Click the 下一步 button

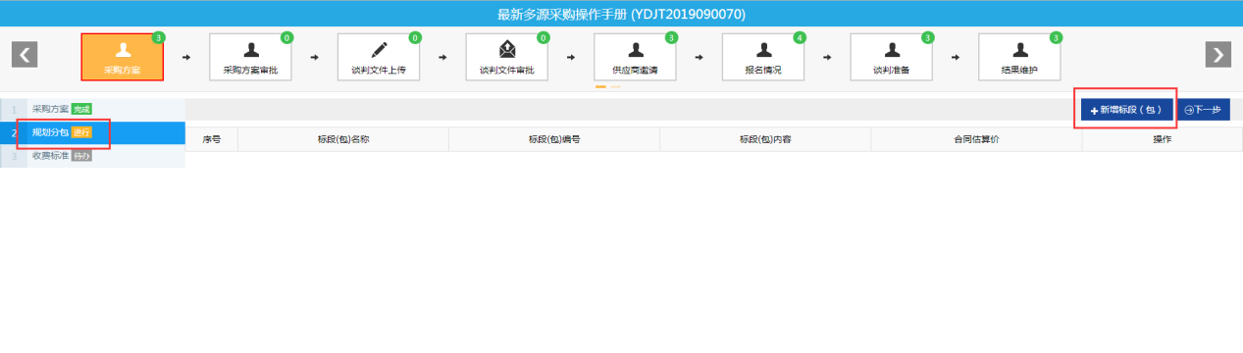[1203, 110]
